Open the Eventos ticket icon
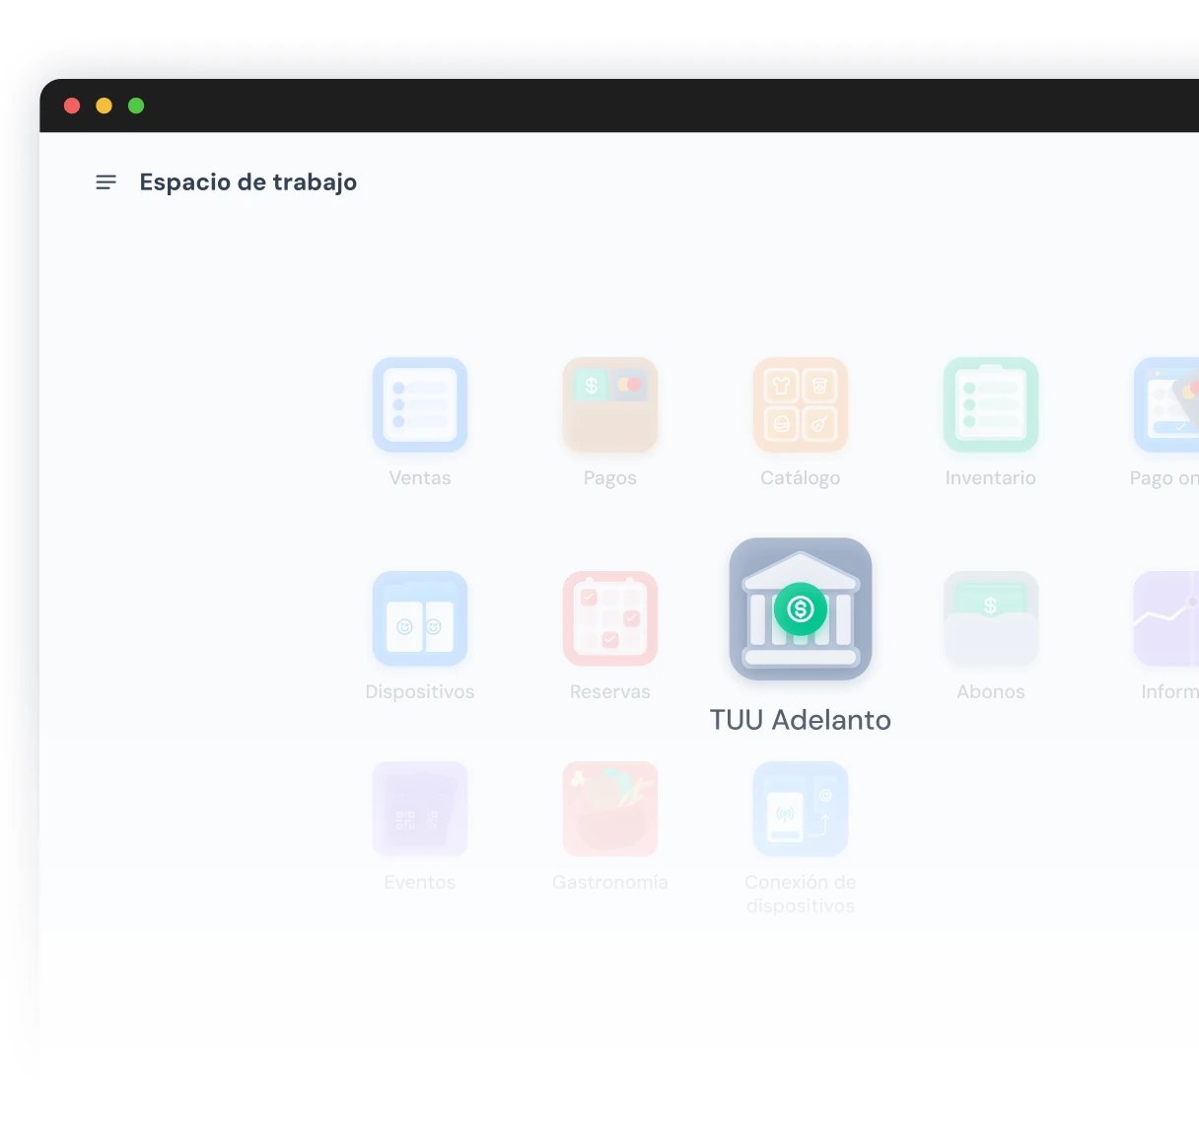This screenshot has width=1199, height=1144. [x=420, y=809]
